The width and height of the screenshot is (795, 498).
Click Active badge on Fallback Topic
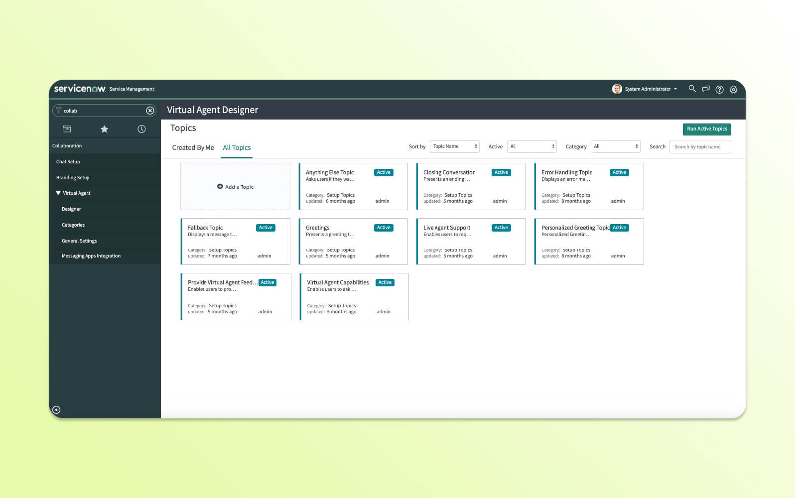265,228
